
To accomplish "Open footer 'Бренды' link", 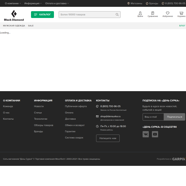I will click(38, 131).
